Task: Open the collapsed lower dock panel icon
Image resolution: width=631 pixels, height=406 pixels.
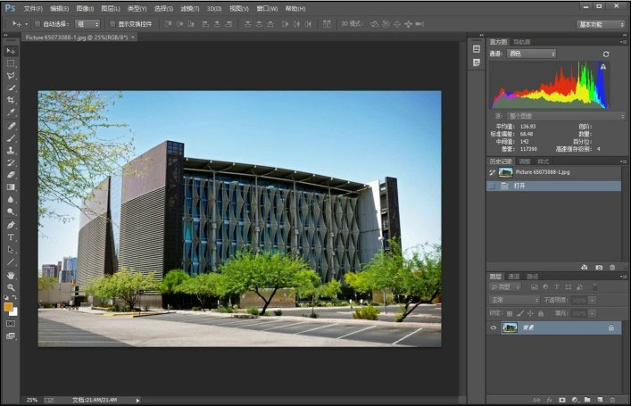Action: [477, 62]
